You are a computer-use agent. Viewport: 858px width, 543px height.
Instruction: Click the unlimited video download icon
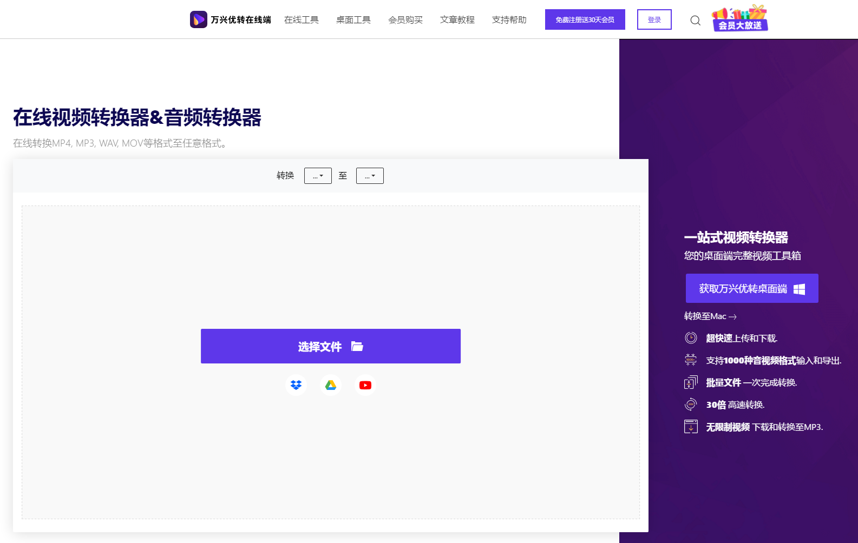691,427
